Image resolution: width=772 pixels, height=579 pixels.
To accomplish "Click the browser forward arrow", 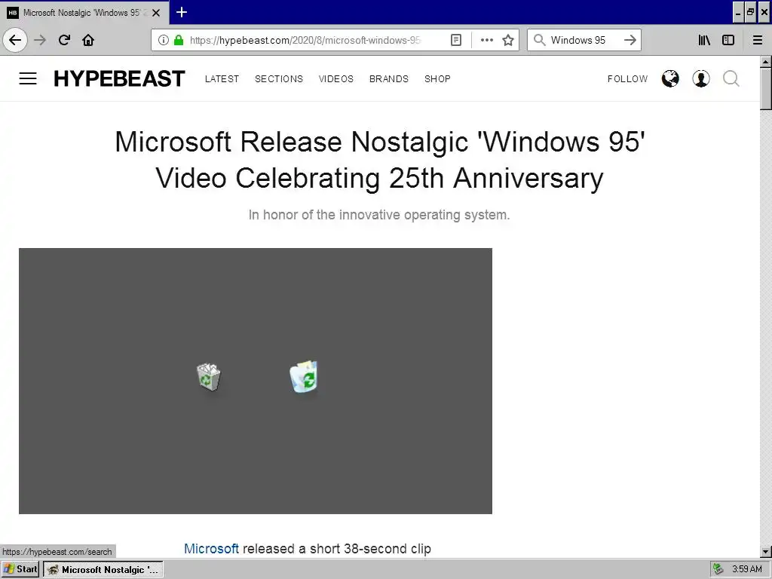I will pos(40,40).
